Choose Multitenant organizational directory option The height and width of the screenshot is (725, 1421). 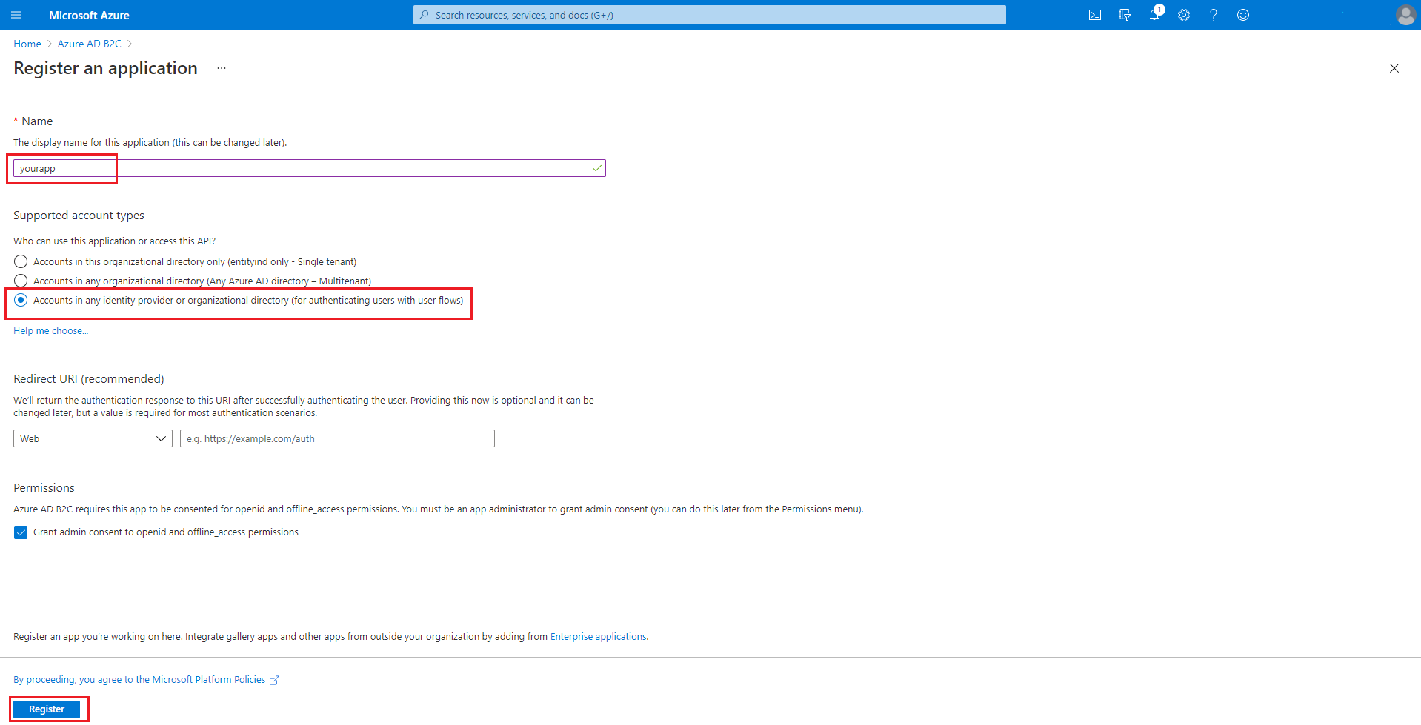pyautogui.click(x=20, y=281)
